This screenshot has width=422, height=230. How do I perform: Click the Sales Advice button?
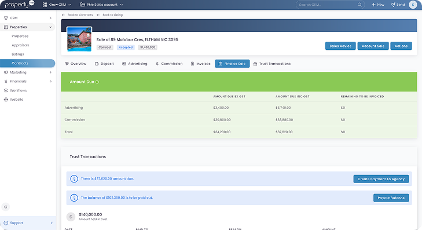pos(340,46)
